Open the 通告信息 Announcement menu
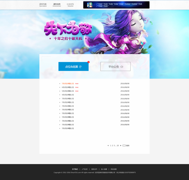This screenshot has height=180, width=189. tap(57, 5)
